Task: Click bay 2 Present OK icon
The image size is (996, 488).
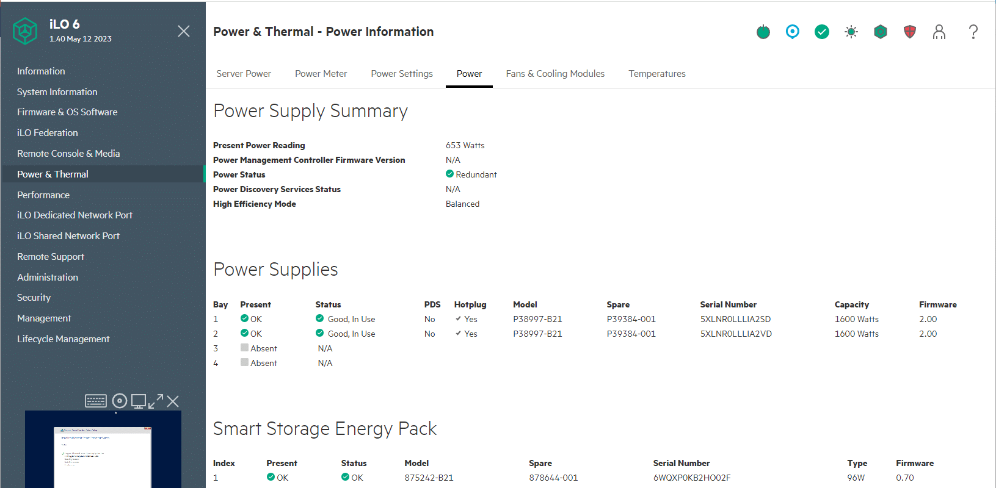Action: pos(244,333)
